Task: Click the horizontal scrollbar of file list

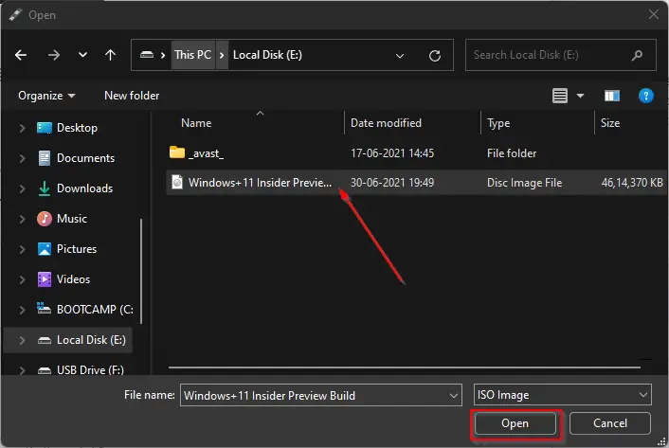Action: [404, 367]
